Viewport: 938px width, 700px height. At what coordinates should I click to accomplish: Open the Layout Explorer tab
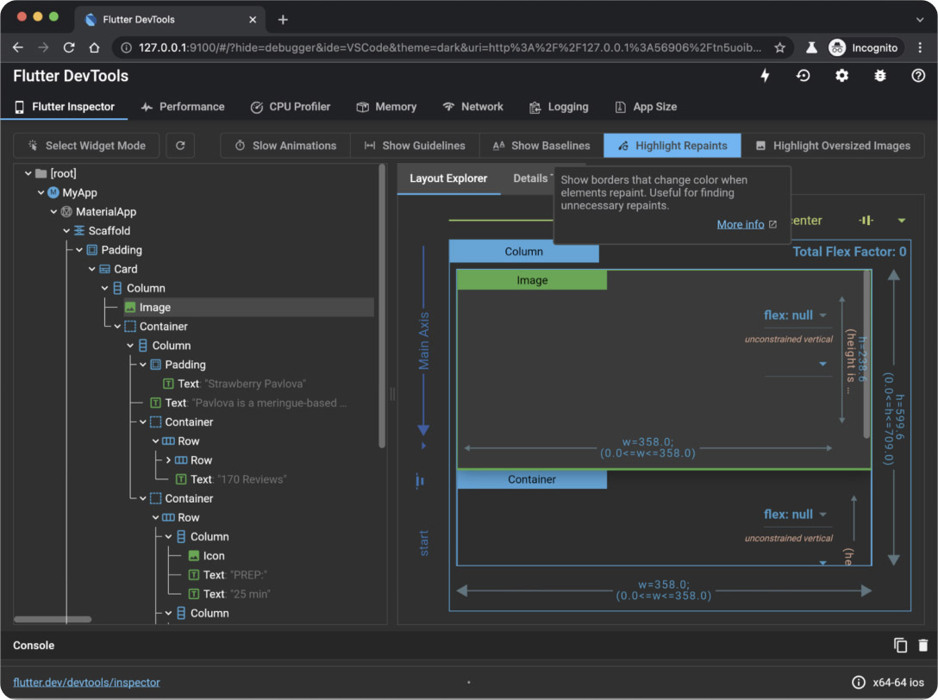point(448,178)
